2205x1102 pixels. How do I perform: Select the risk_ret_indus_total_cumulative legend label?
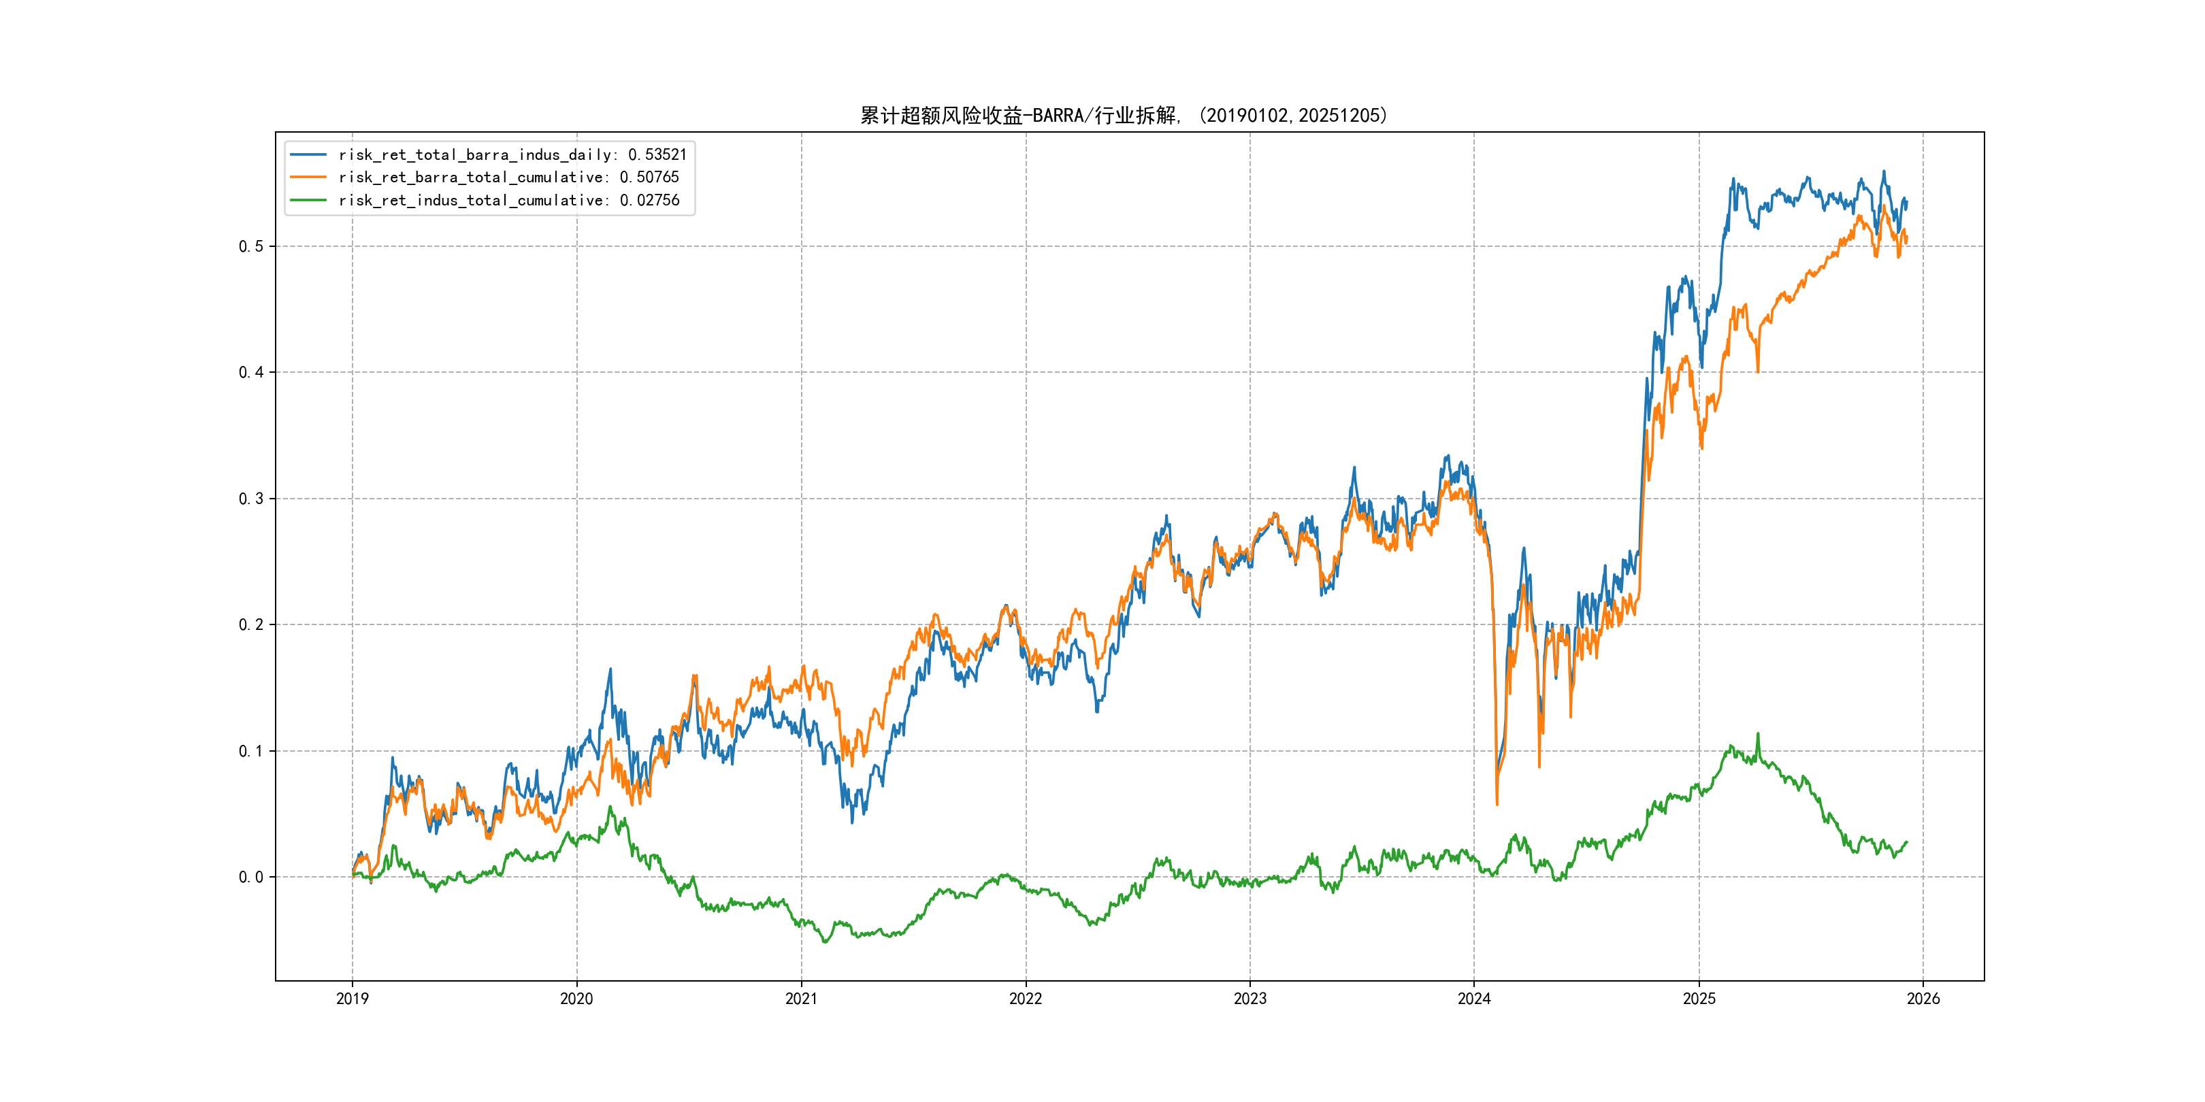click(x=508, y=200)
